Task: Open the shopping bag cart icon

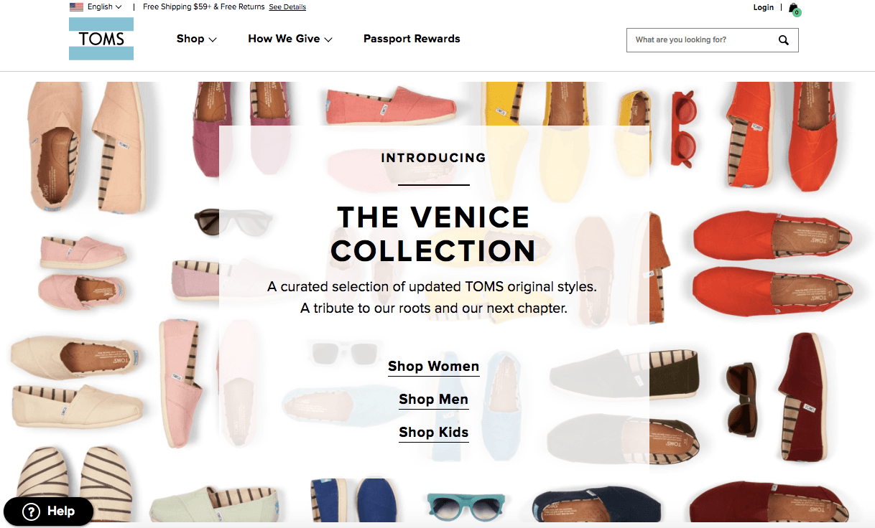Action: click(793, 8)
